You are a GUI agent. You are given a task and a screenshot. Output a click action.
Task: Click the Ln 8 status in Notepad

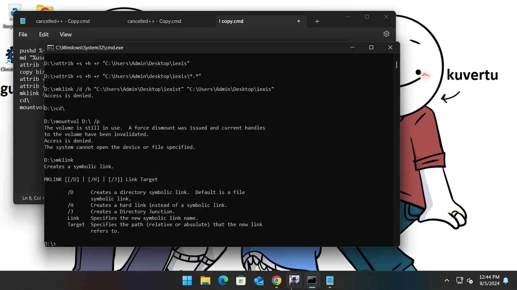[33, 198]
